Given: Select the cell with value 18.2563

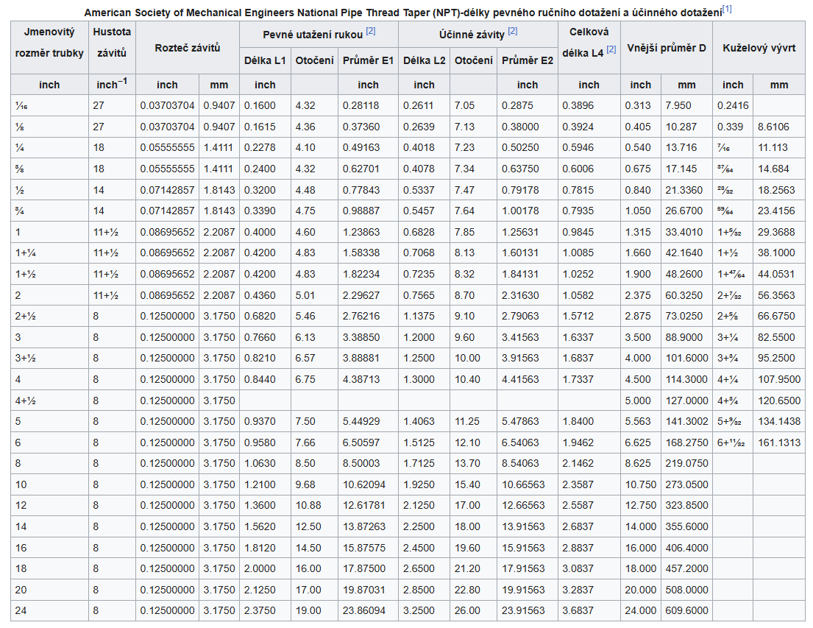Looking at the screenshot, I should click(x=779, y=190).
